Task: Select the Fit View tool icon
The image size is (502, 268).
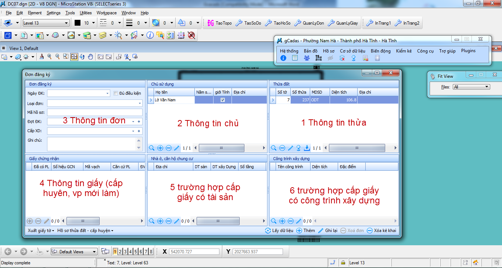Action: (x=74, y=57)
